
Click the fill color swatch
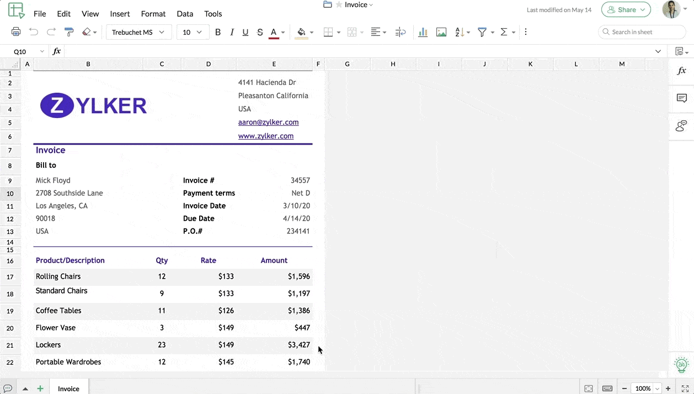pos(301,32)
